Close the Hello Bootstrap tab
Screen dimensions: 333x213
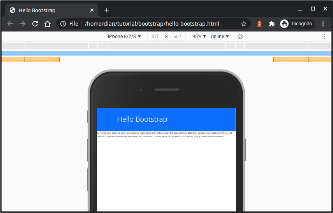92,10
